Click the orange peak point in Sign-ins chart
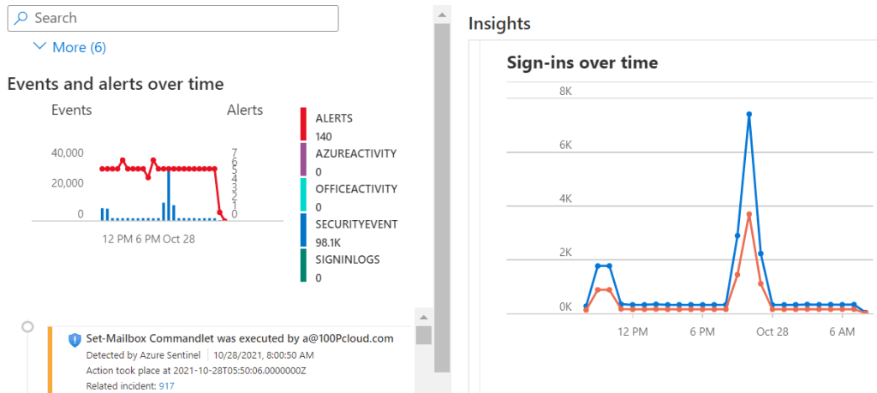Screen dimensions: 877x393 click(749, 214)
